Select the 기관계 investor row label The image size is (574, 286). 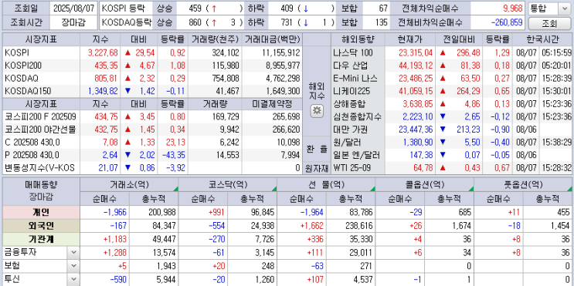click(41, 239)
